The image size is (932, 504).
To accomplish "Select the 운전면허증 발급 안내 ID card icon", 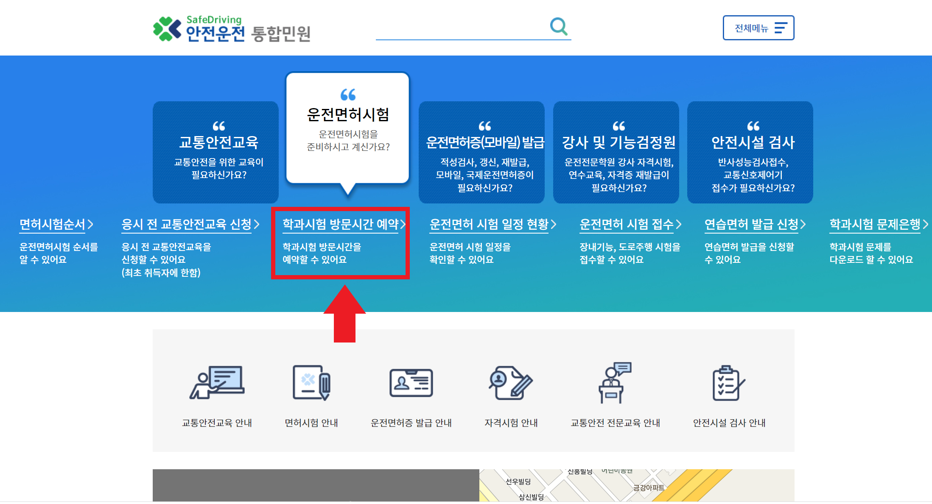I will [x=411, y=383].
